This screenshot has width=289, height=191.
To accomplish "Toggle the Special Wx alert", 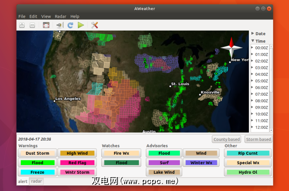I will tap(248, 163).
